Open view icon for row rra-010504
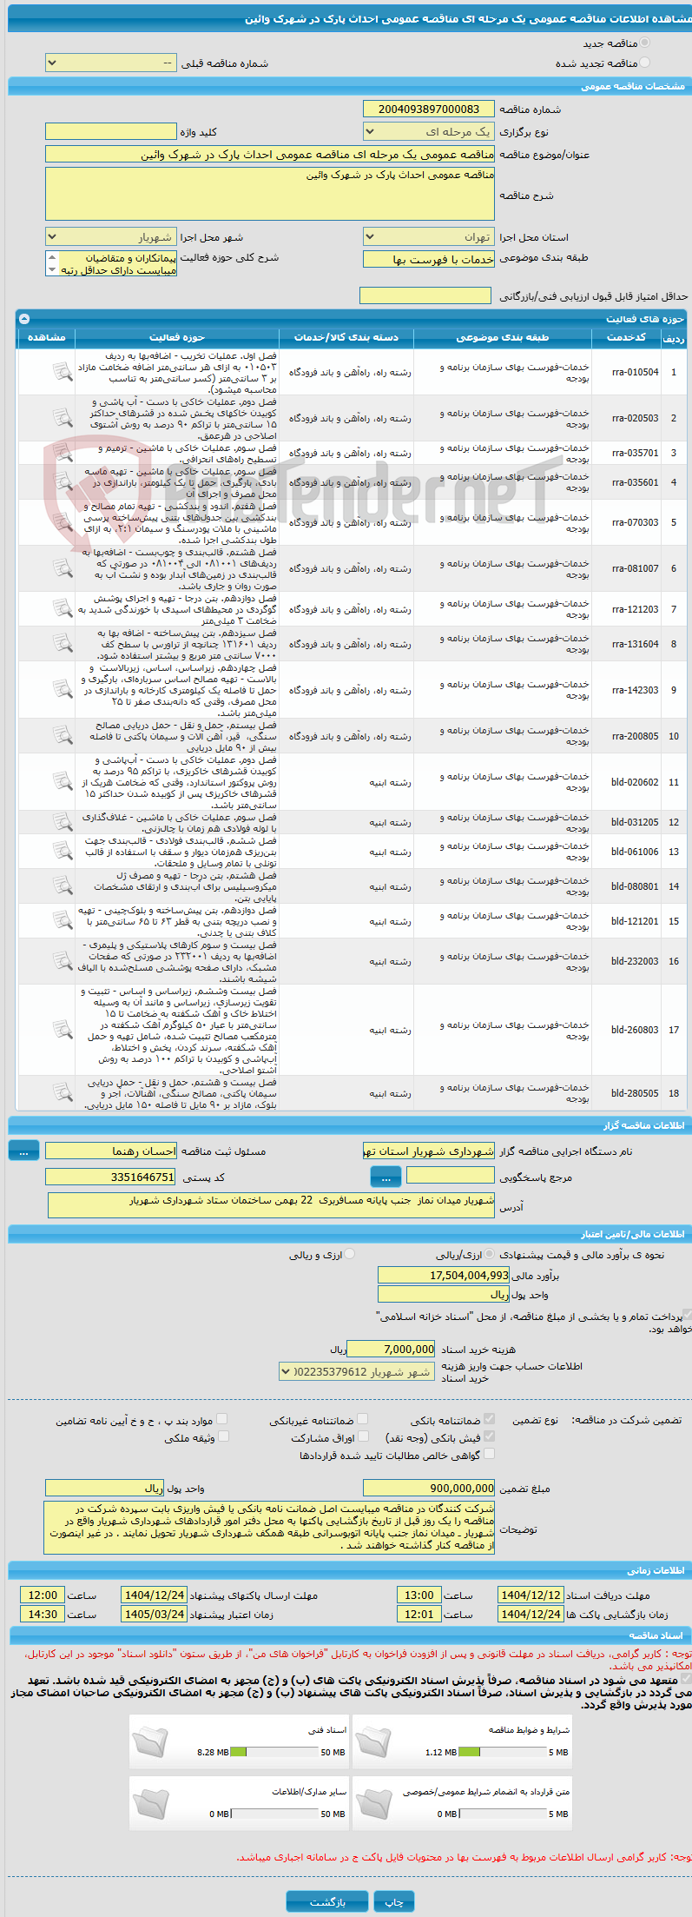692x1917 pixels. 63,372
